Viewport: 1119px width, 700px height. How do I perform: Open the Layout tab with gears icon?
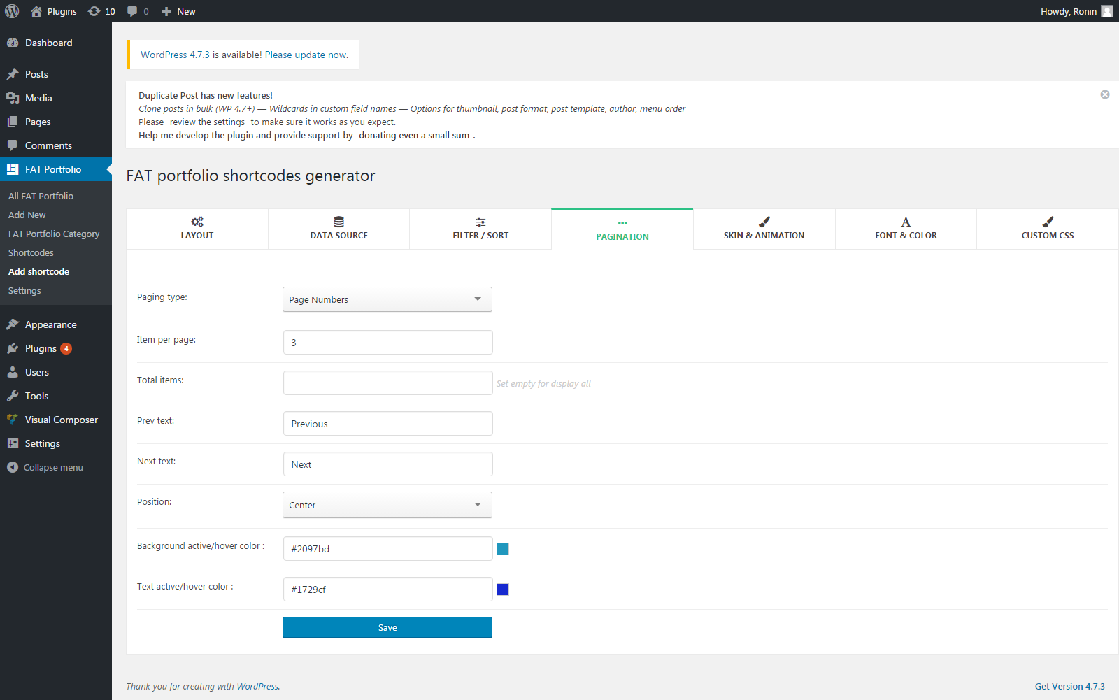click(x=197, y=229)
